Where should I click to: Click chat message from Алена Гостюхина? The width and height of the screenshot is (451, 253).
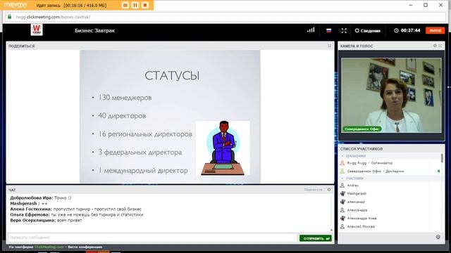tap(75, 209)
